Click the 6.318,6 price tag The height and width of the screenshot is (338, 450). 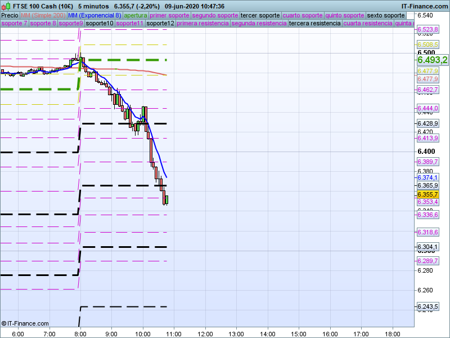(x=427, y=232)
